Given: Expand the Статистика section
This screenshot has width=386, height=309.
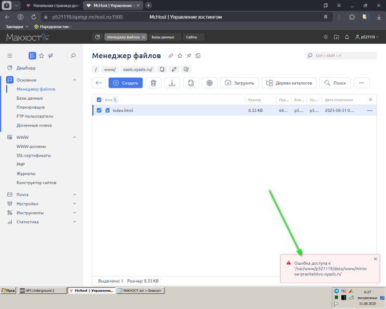Looking at the screenshot, I should pyautogui.click(x=74, y=222).
